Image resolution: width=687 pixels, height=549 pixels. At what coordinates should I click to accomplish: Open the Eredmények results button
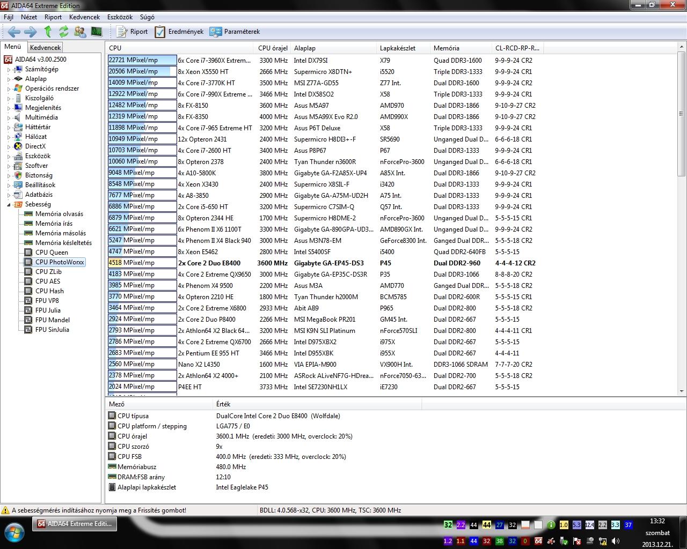pyautogui.click(x=179, y=32)
